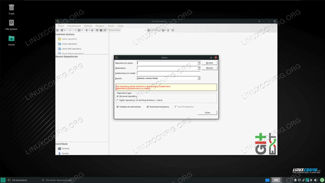Screen dimensions: 325x183
Task: Select the Personal repository radio button
Action: tap(118, 96)
